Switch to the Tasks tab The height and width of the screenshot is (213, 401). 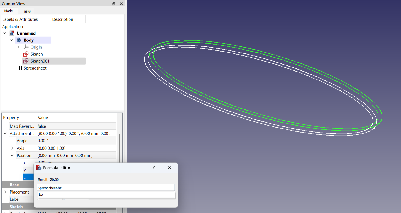(26, 11)
